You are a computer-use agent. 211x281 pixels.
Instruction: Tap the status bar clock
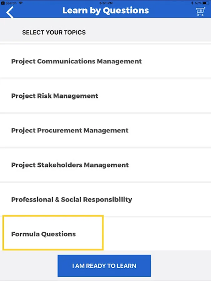tap(105, 3)
